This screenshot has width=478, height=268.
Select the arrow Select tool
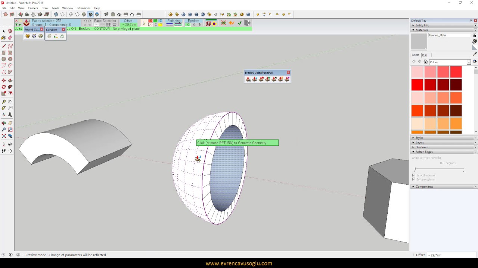point(4,31)
